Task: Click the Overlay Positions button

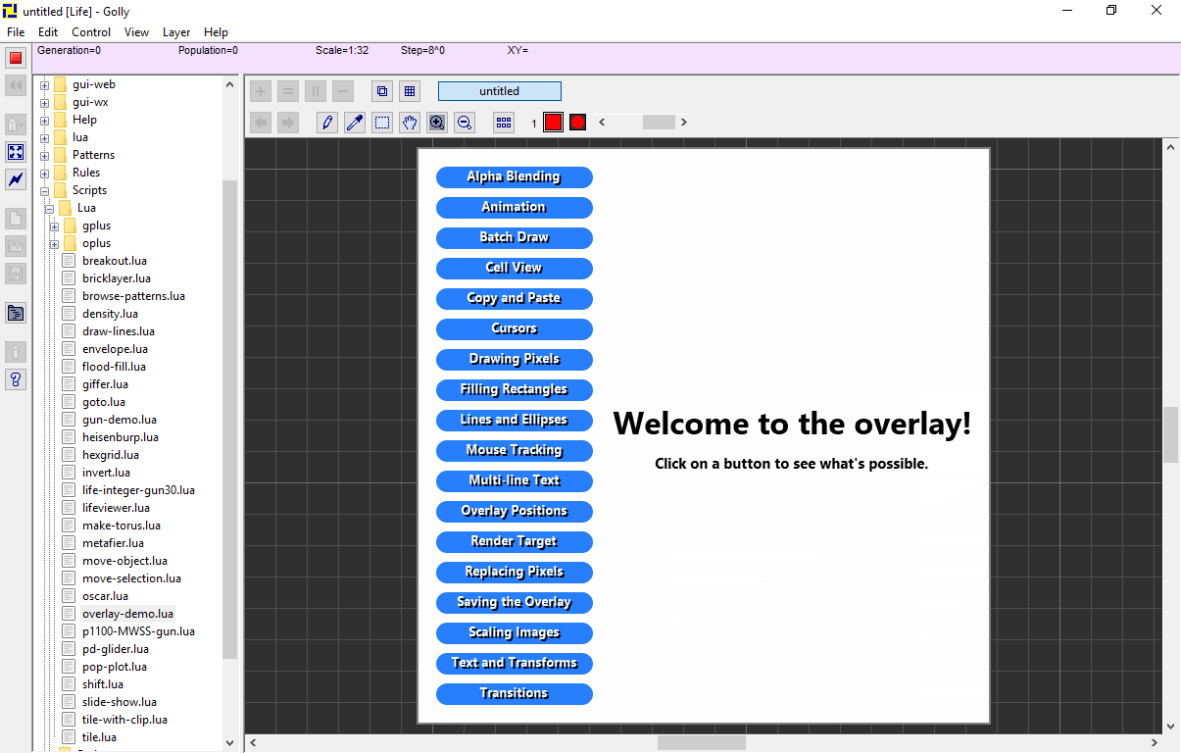Action: pos(515,512)
